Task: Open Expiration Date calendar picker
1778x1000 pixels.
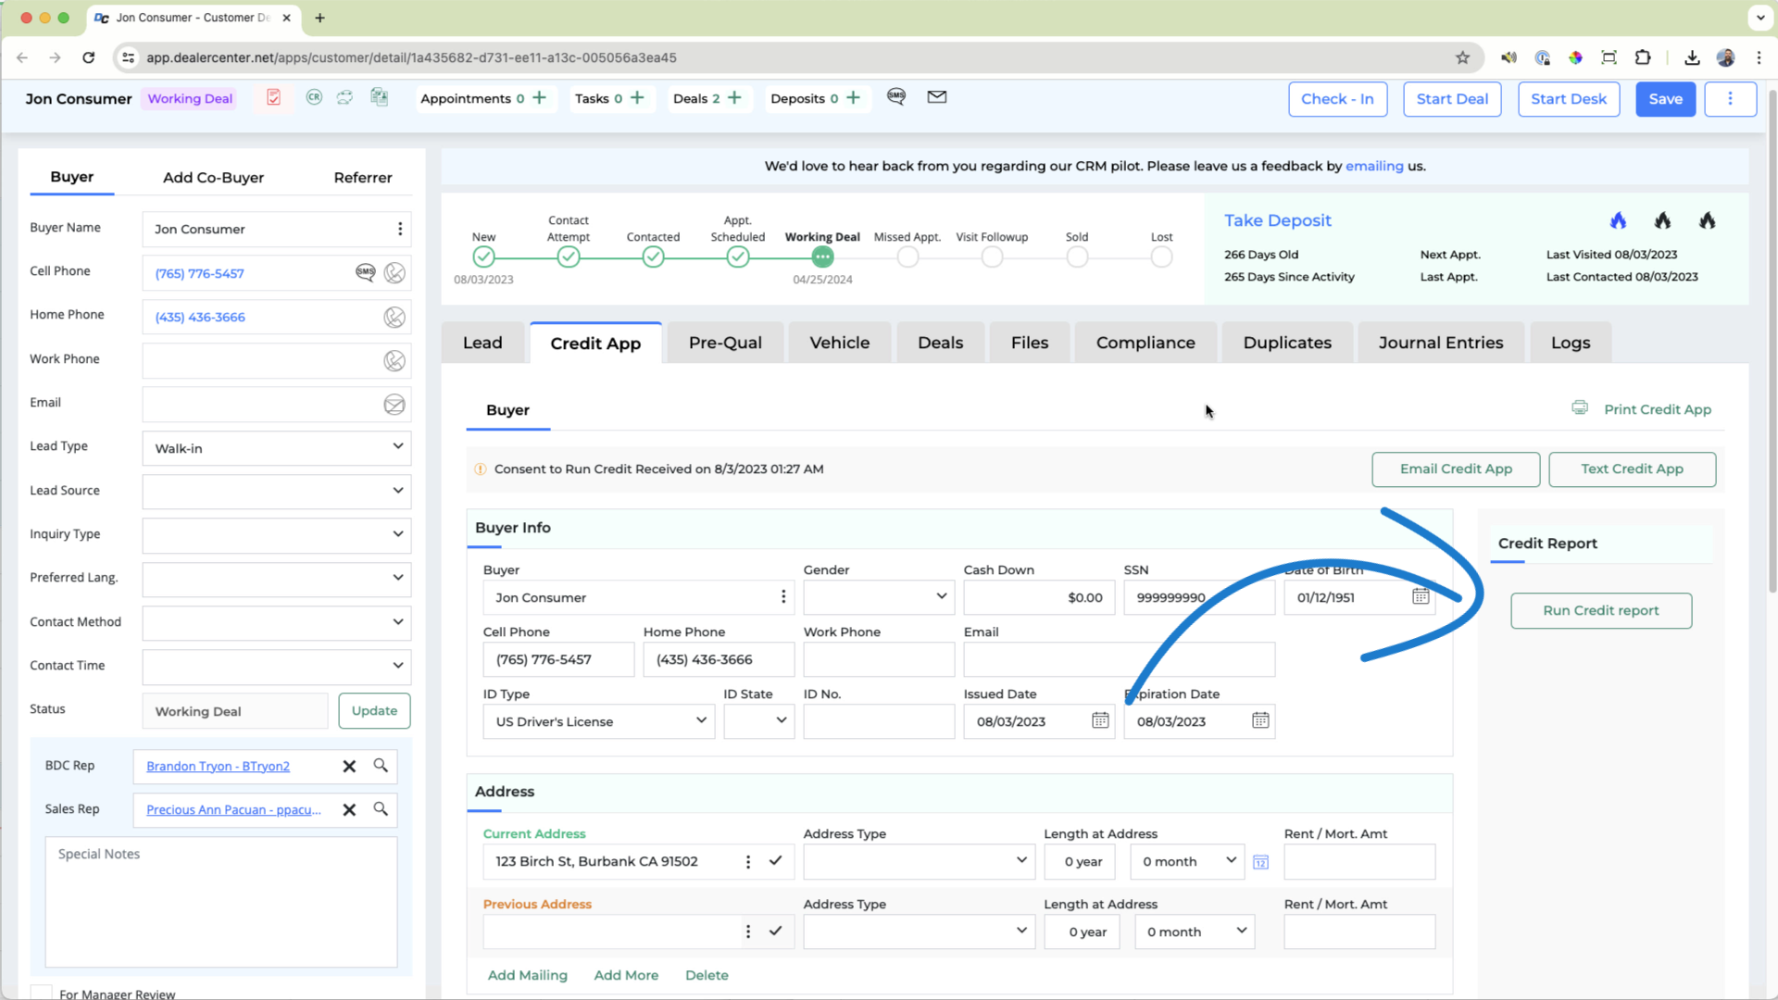Action: click(x=1260, y=720)
